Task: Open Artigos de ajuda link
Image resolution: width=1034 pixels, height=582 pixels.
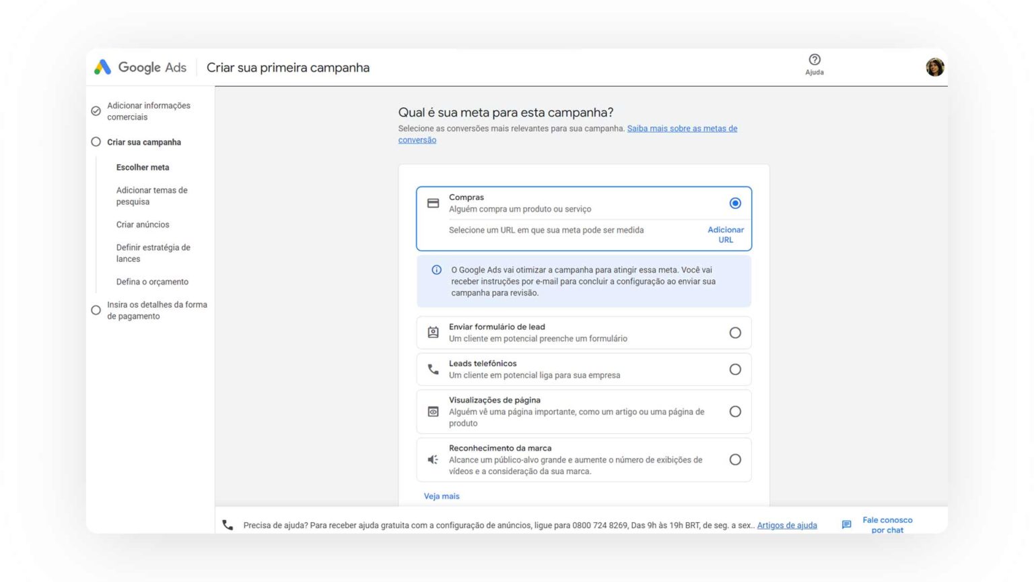Action: point(787,525)
